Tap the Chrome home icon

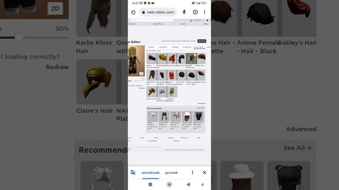coord(133,12)
